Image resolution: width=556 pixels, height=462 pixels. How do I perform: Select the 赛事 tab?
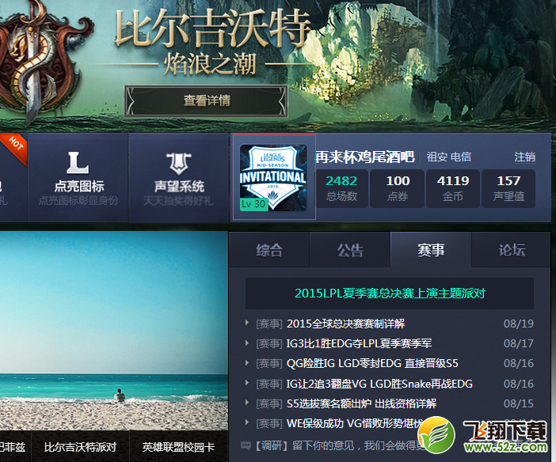(431, 250)
